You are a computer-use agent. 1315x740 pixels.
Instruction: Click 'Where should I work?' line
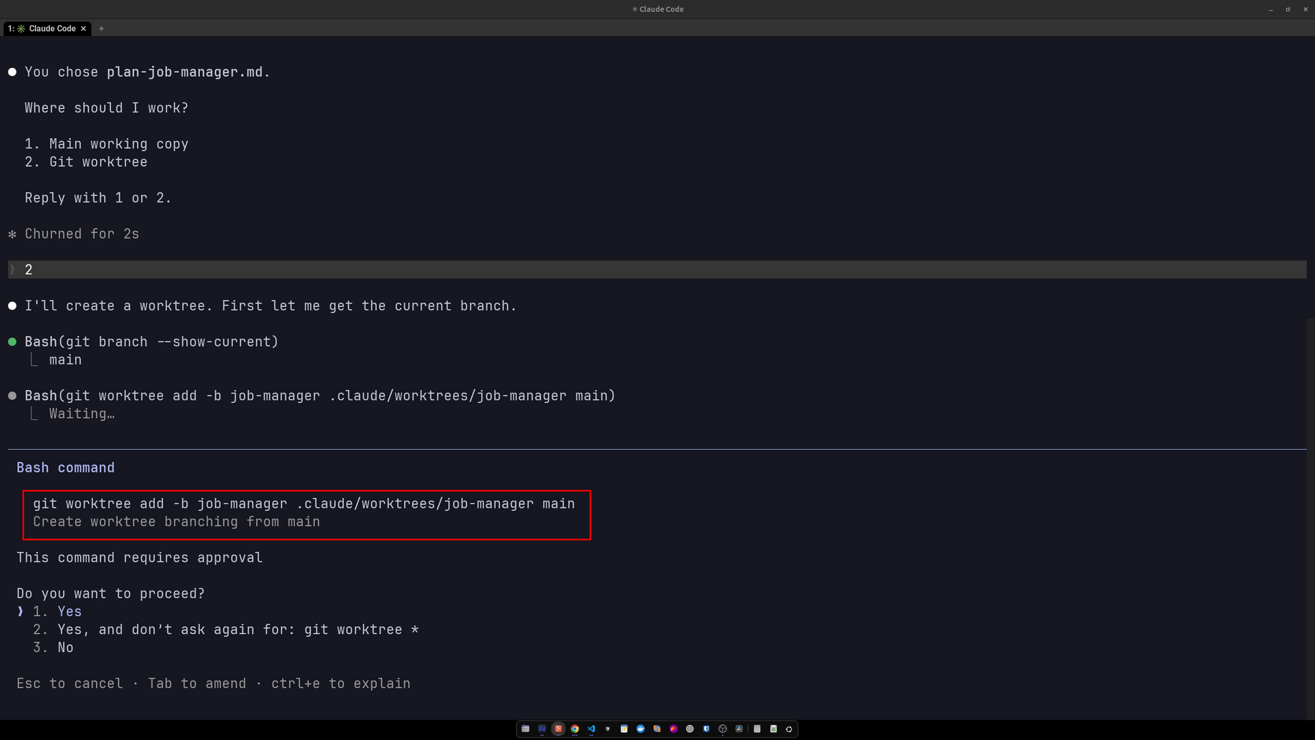tap(107, 108)
